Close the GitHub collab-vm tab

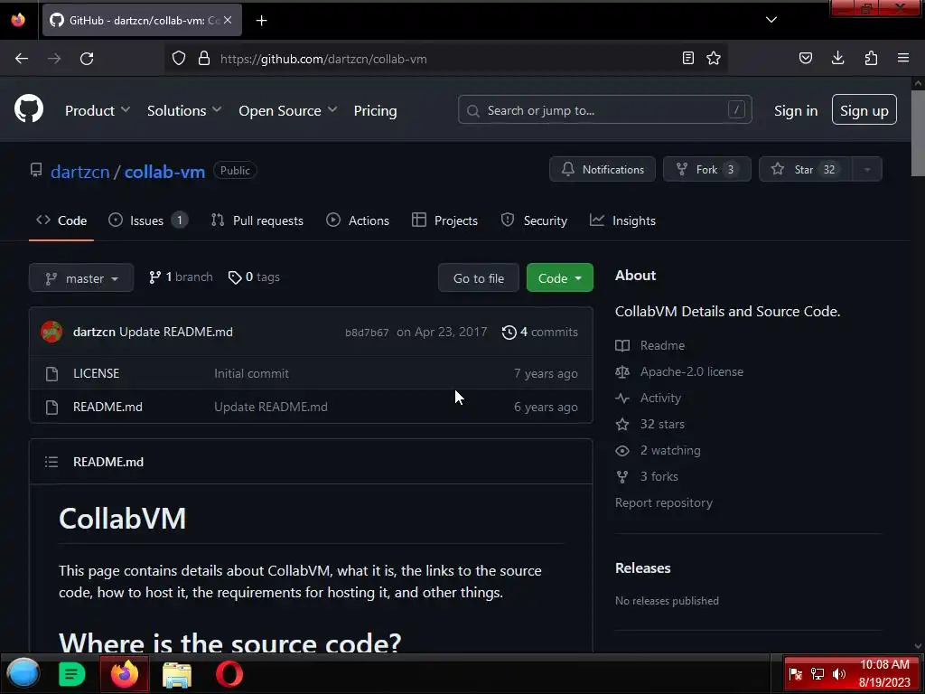click(x=228, y=20)
